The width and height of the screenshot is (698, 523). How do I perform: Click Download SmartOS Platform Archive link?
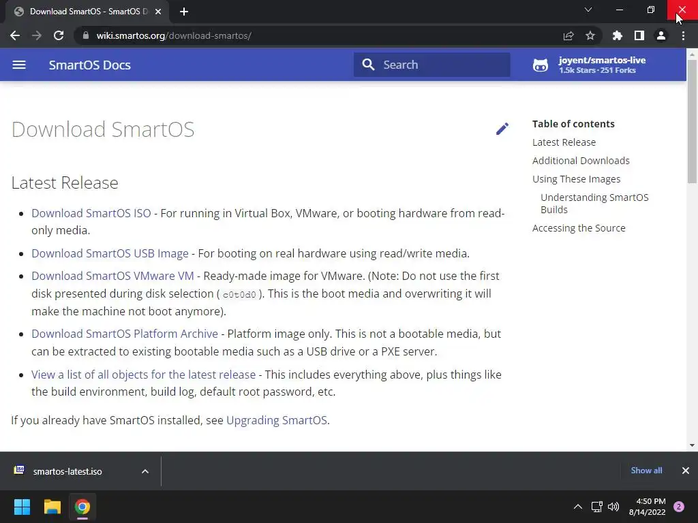click(125, 334)
